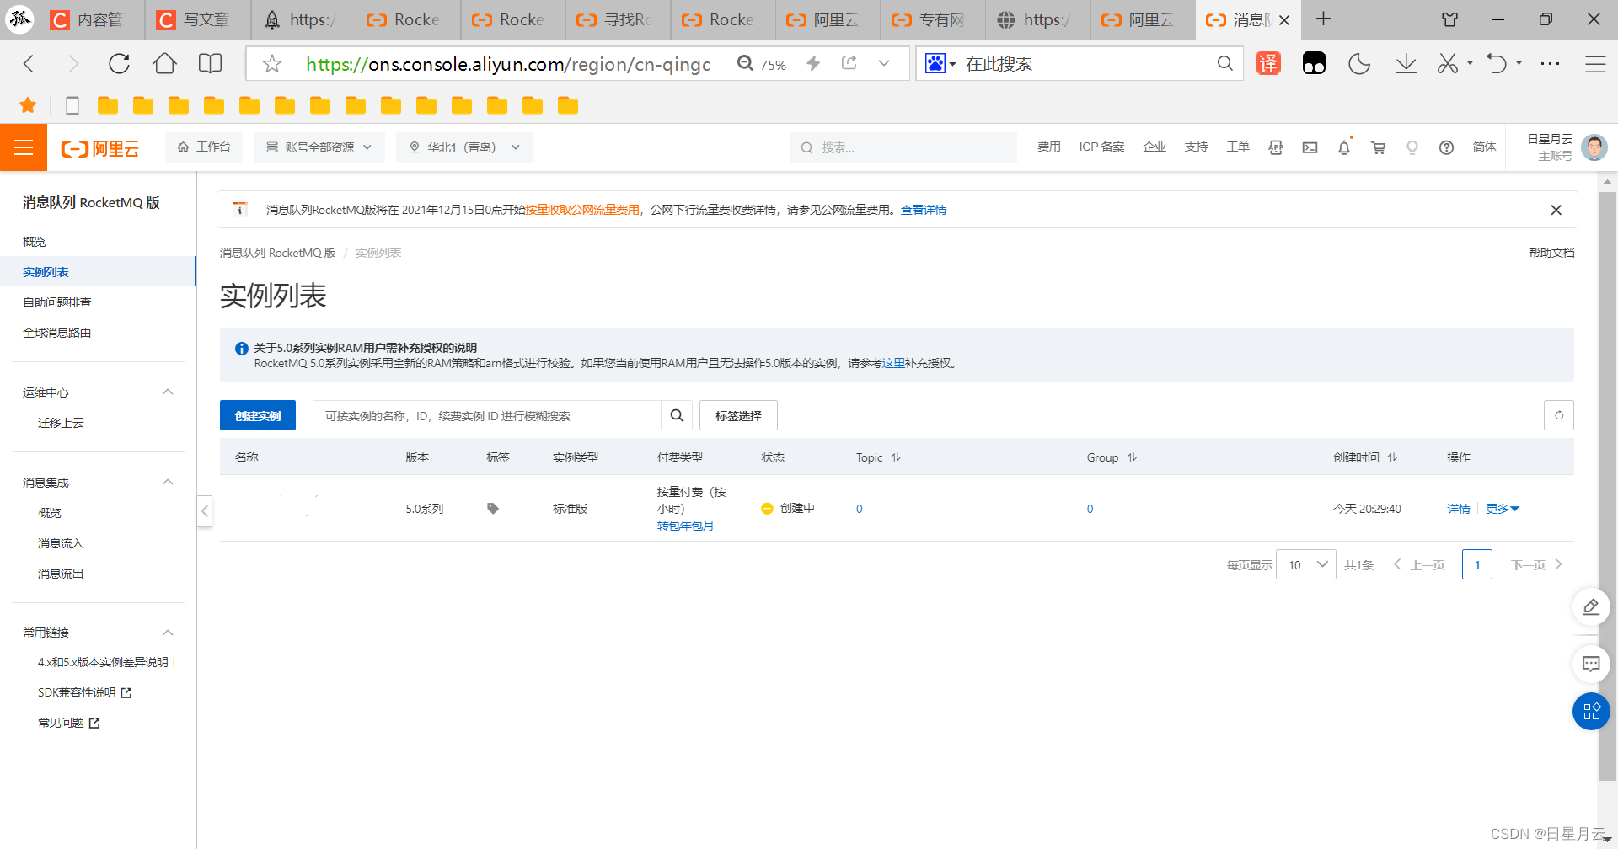The image size is (1618, 849).
Task: Toggle browser night mode moon icon
Action: 1358,64
